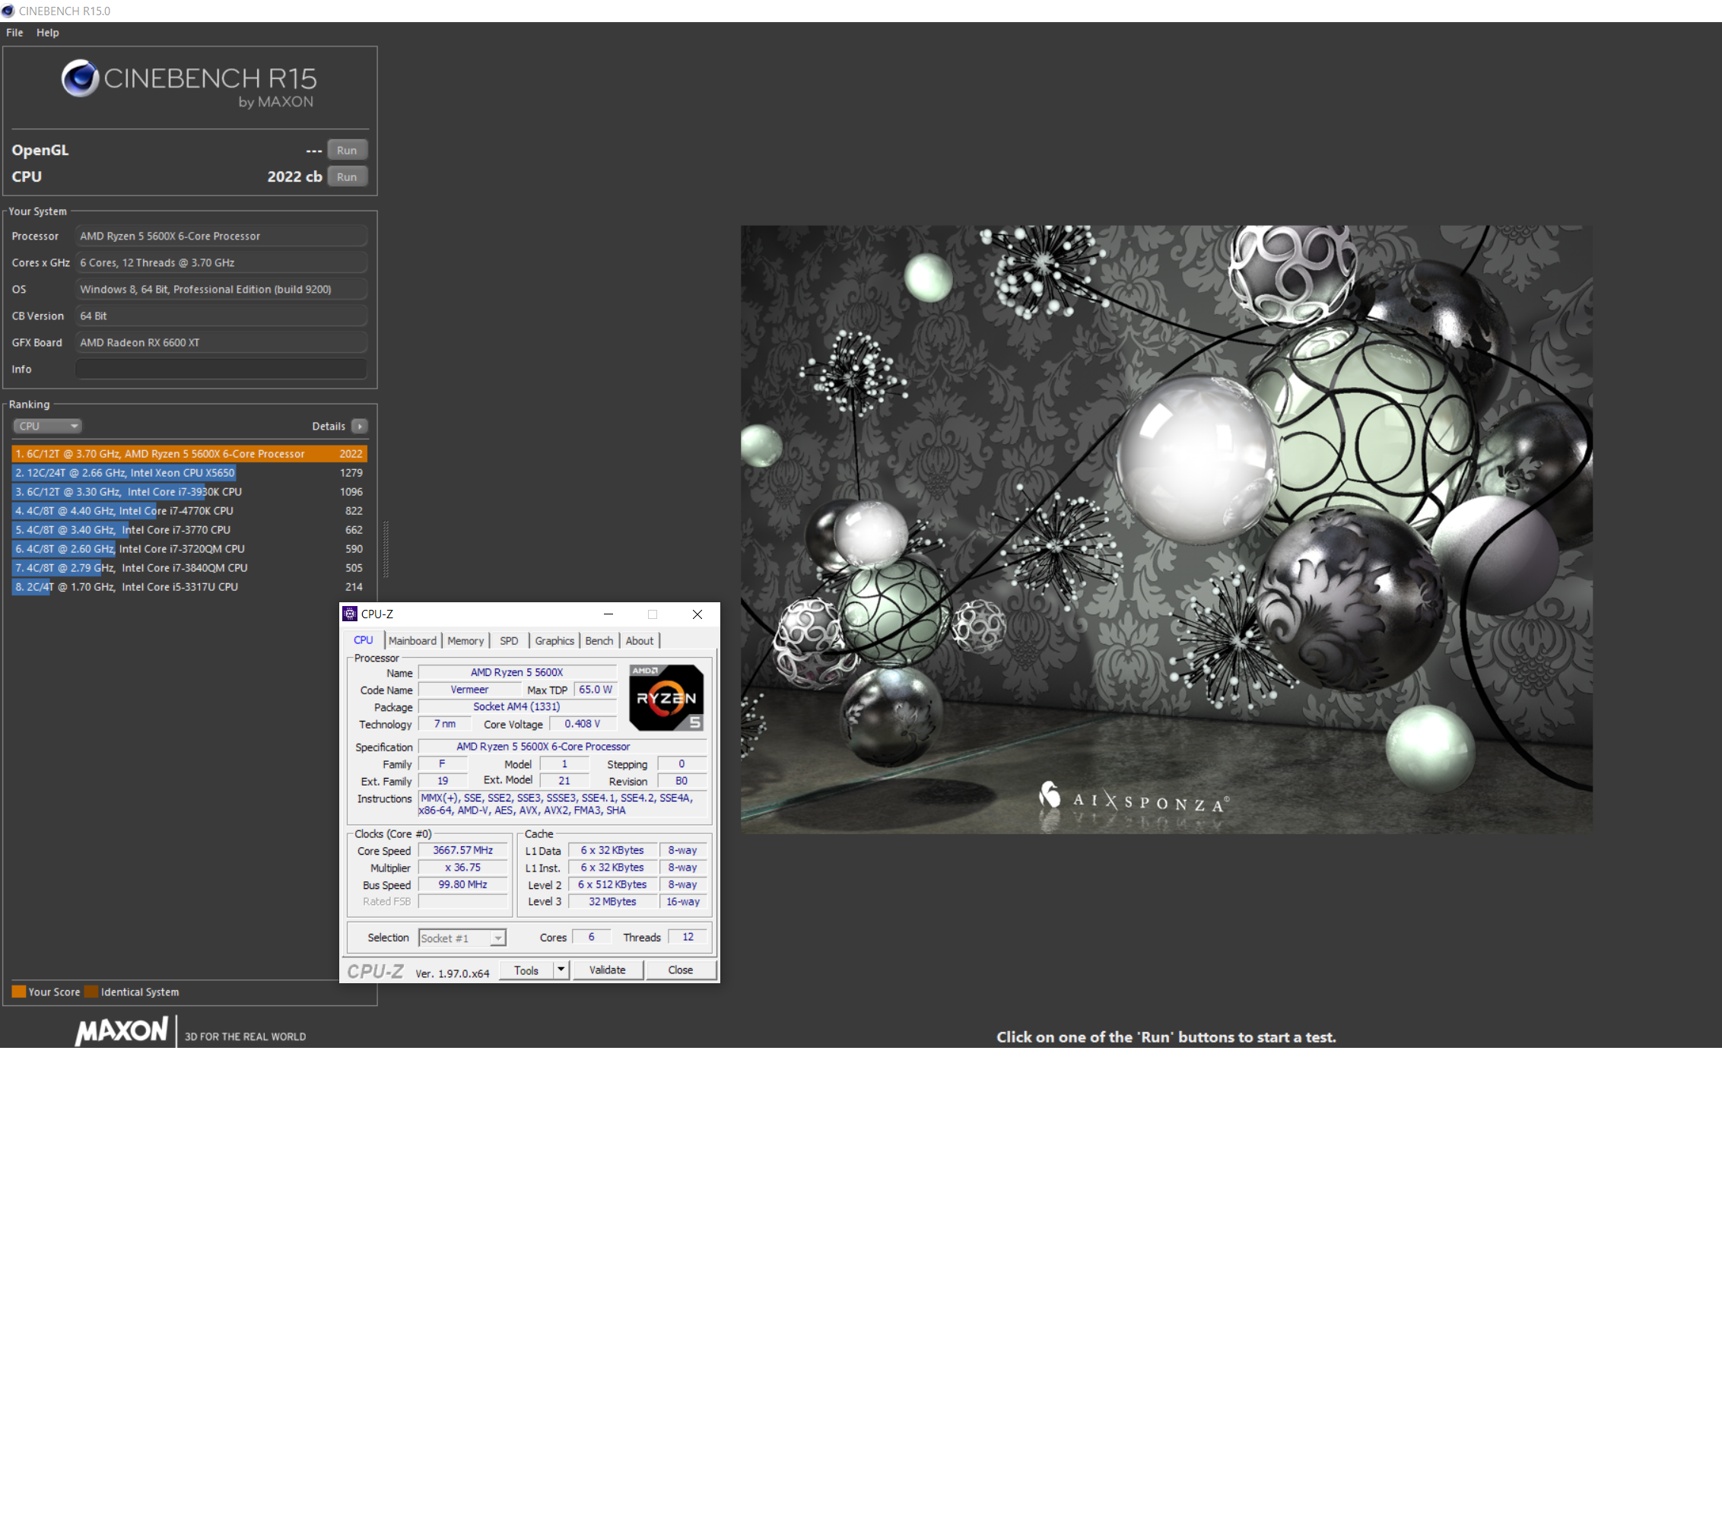Minimize the CPU-Z window
The image size is (1722, 1533).
pyautogui.click(x=608, y=614)
